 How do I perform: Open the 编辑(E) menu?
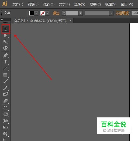point(33,4)
